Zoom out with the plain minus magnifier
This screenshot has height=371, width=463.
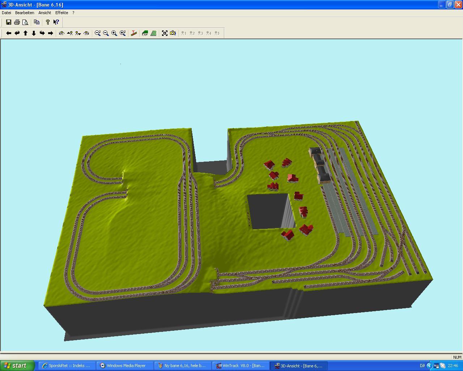tap(106, 33)
